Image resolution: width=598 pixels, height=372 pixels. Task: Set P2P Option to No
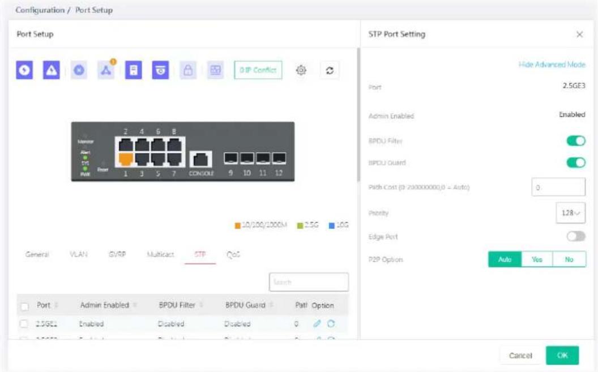point(569,259)
